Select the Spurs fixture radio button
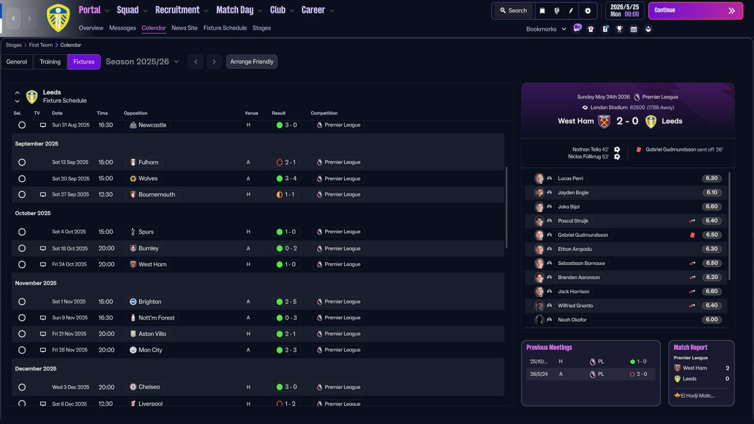The height and width of the screenshot is (424, 754). click(x=22, y=232)
